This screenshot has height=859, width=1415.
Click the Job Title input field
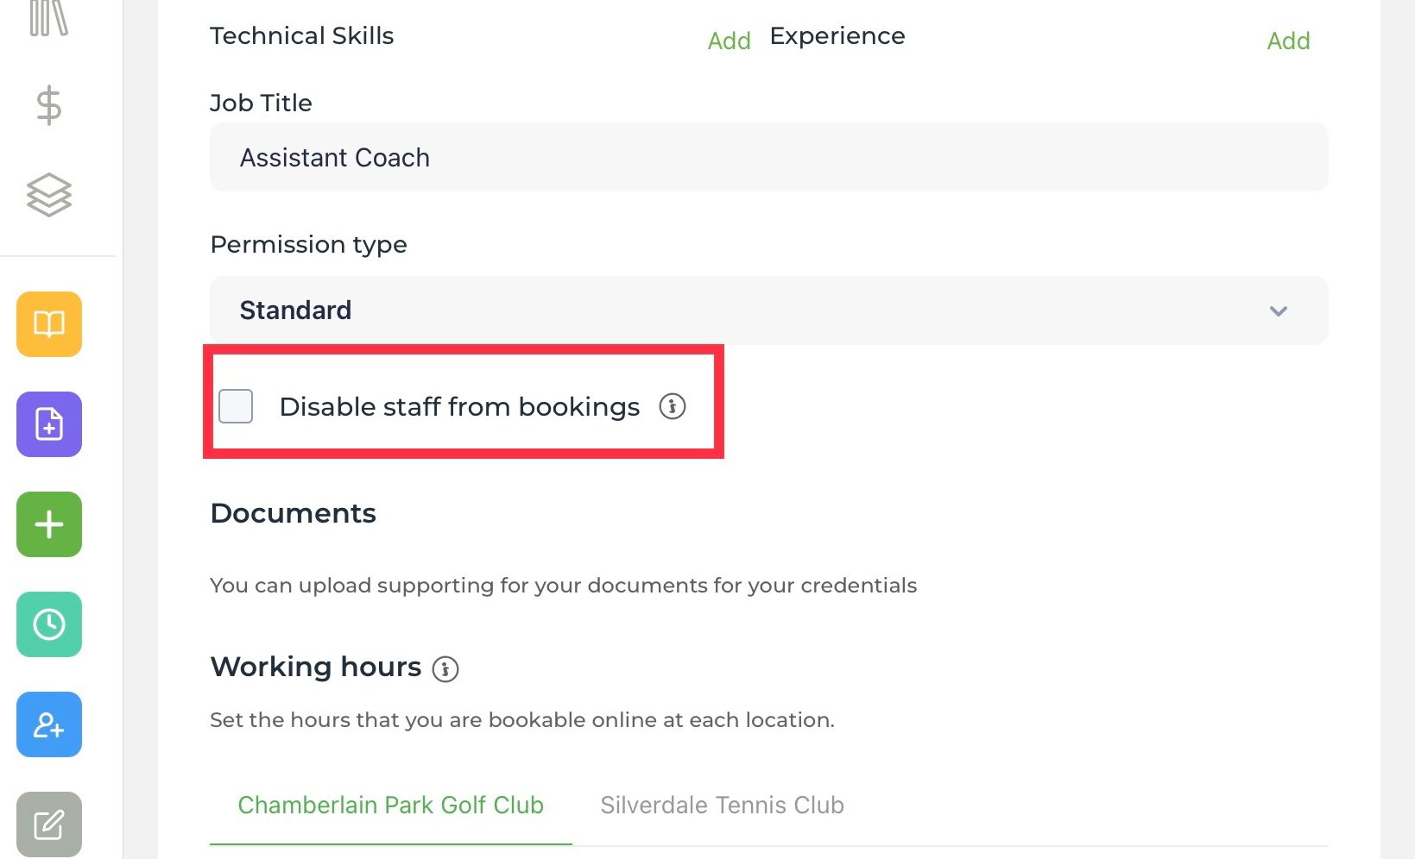pyautogui.click(x=768, y=157)
